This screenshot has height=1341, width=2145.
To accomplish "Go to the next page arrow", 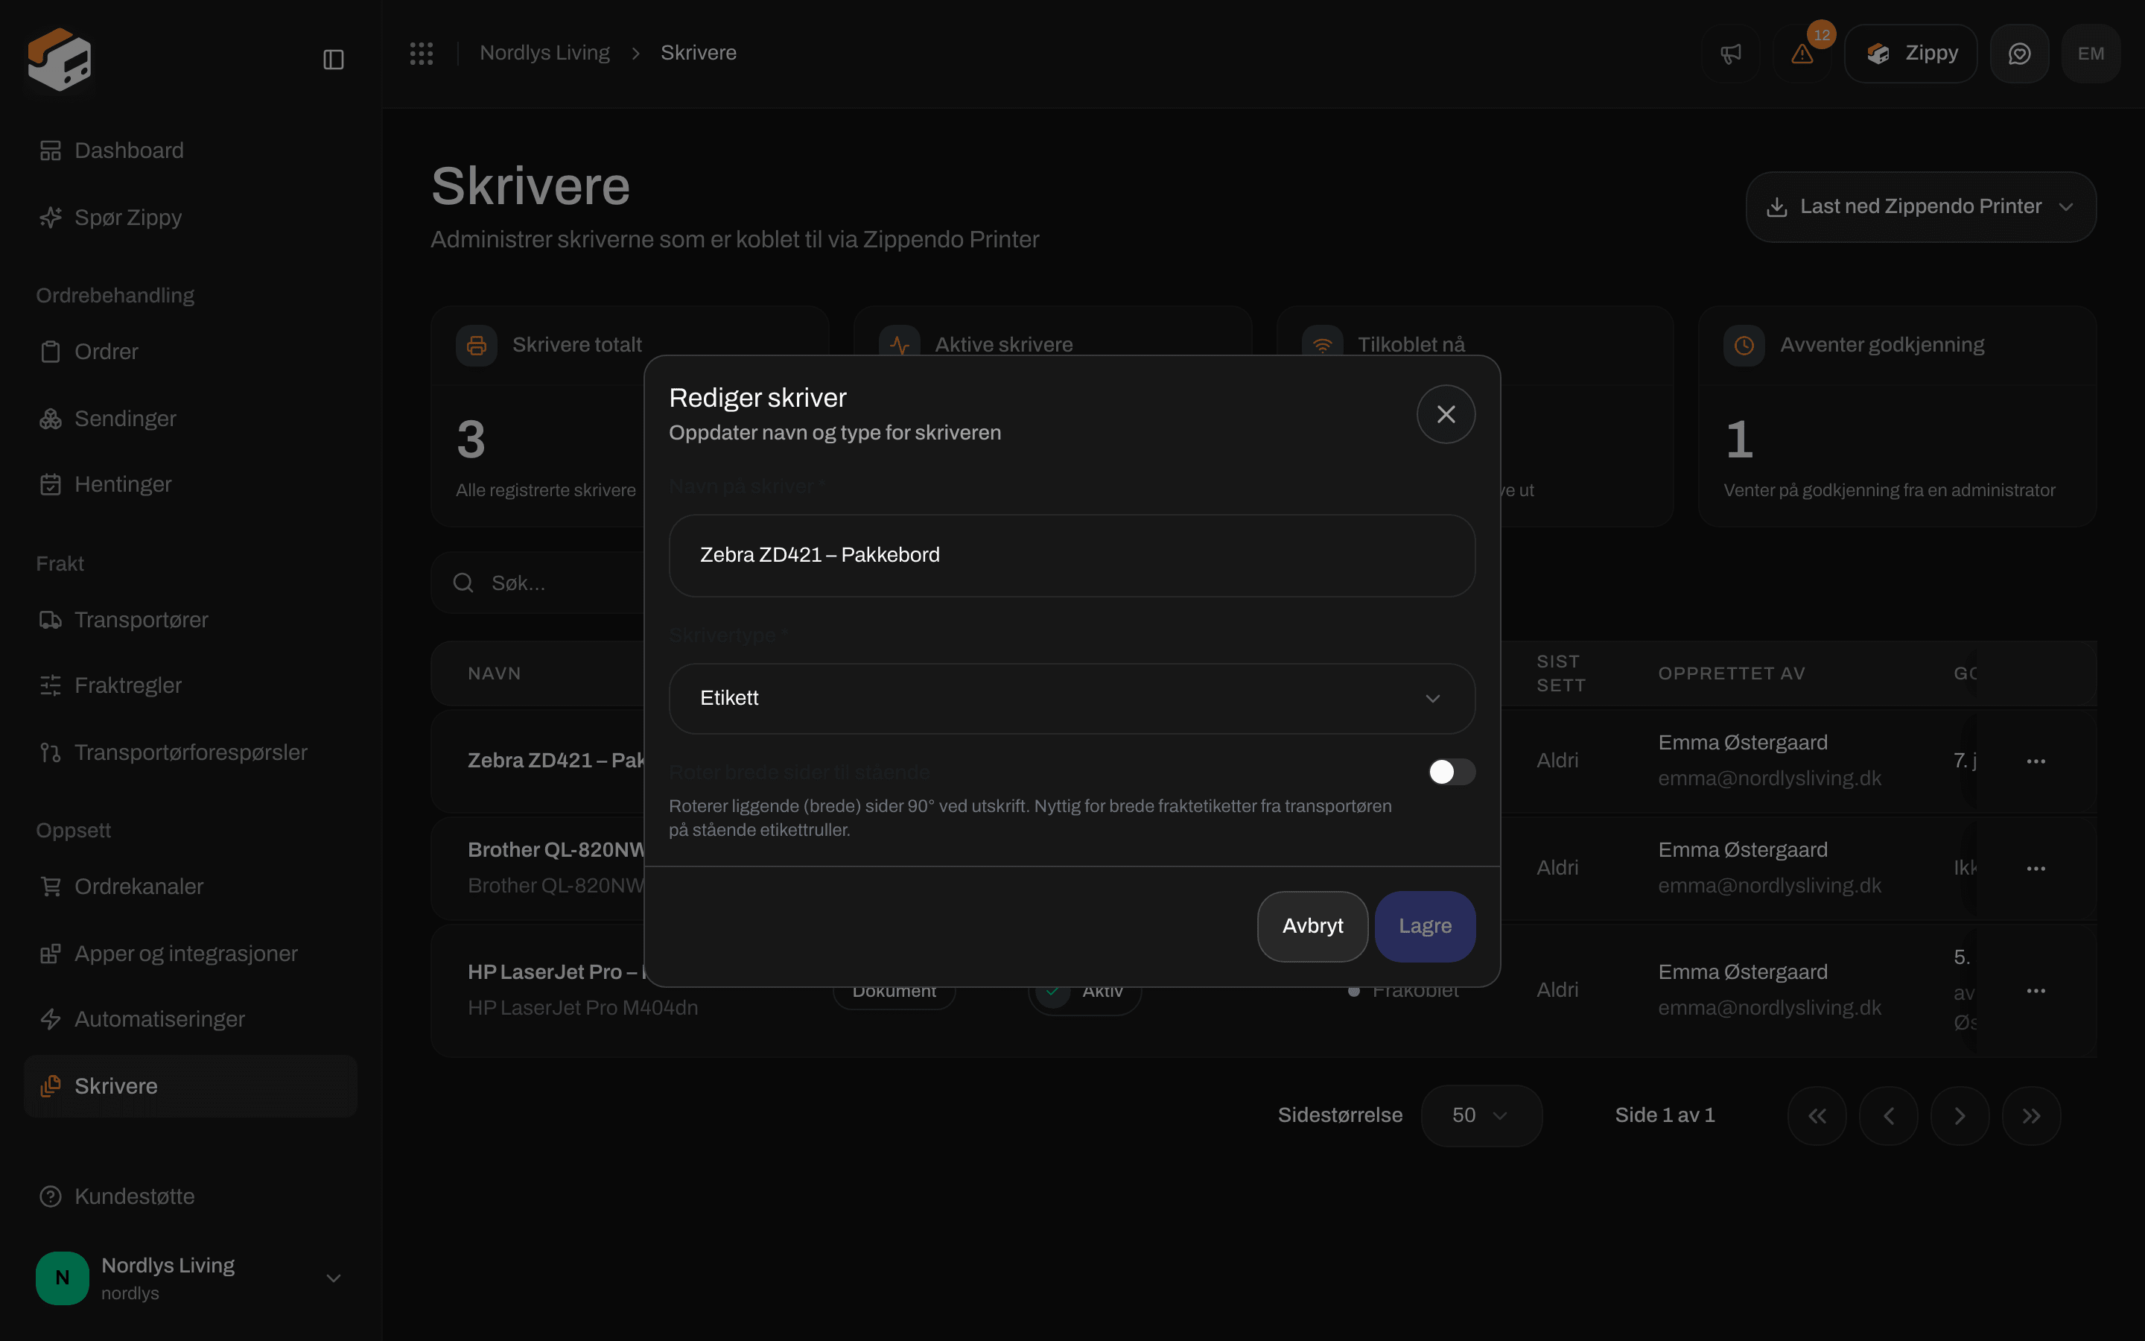I will [1960, 1116].
